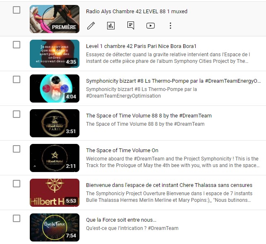
Task: Select checkbox for The Space of Time Volume On
Action: [x=17, y=149]
